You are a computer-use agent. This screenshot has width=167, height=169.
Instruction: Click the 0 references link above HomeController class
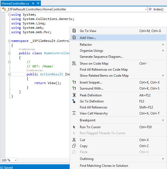tap(27, 49)
